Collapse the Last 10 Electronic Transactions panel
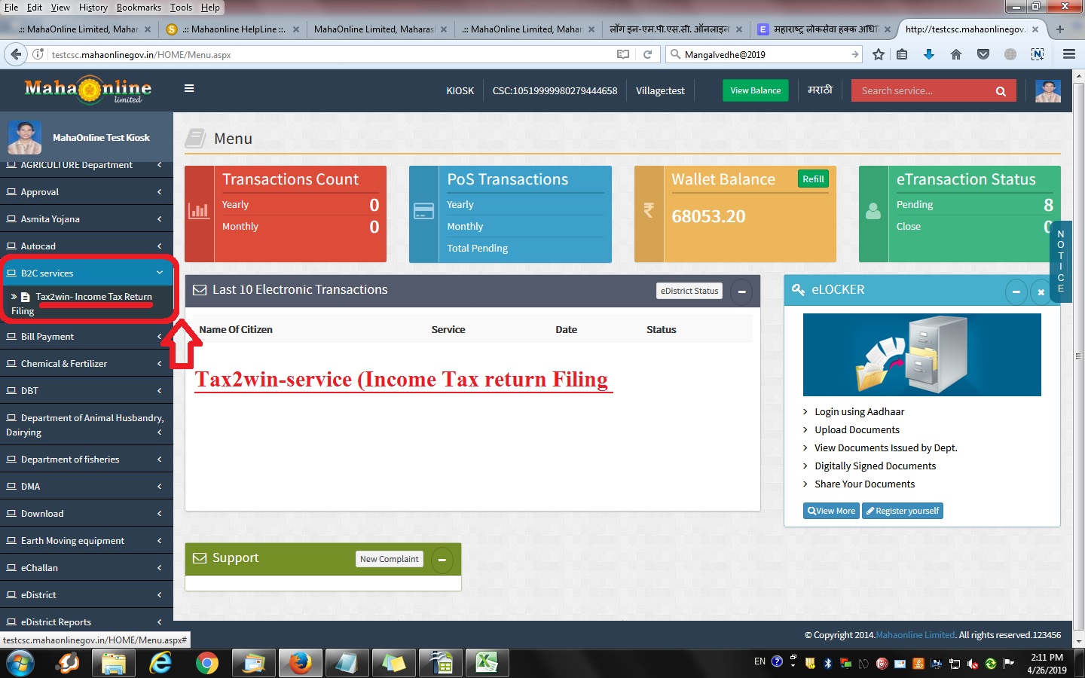The width and height of the screenshot is (1085, 678). click(741, 292)
